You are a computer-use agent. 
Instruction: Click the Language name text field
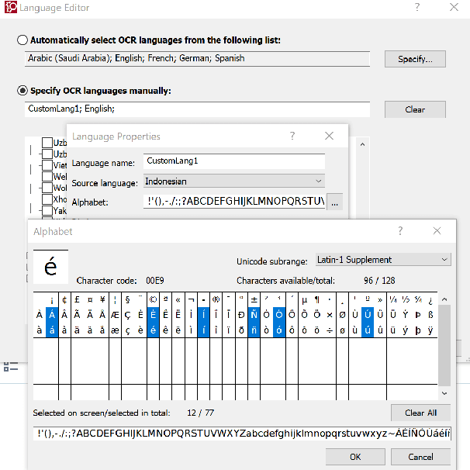pos(234,161)
